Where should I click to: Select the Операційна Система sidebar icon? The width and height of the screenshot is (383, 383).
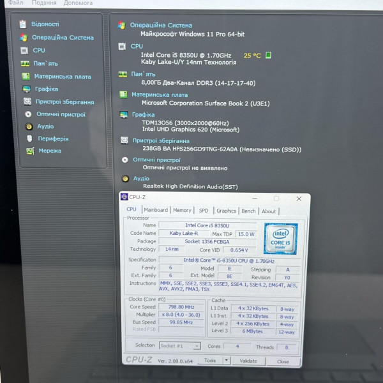click(x=24, y=38)
